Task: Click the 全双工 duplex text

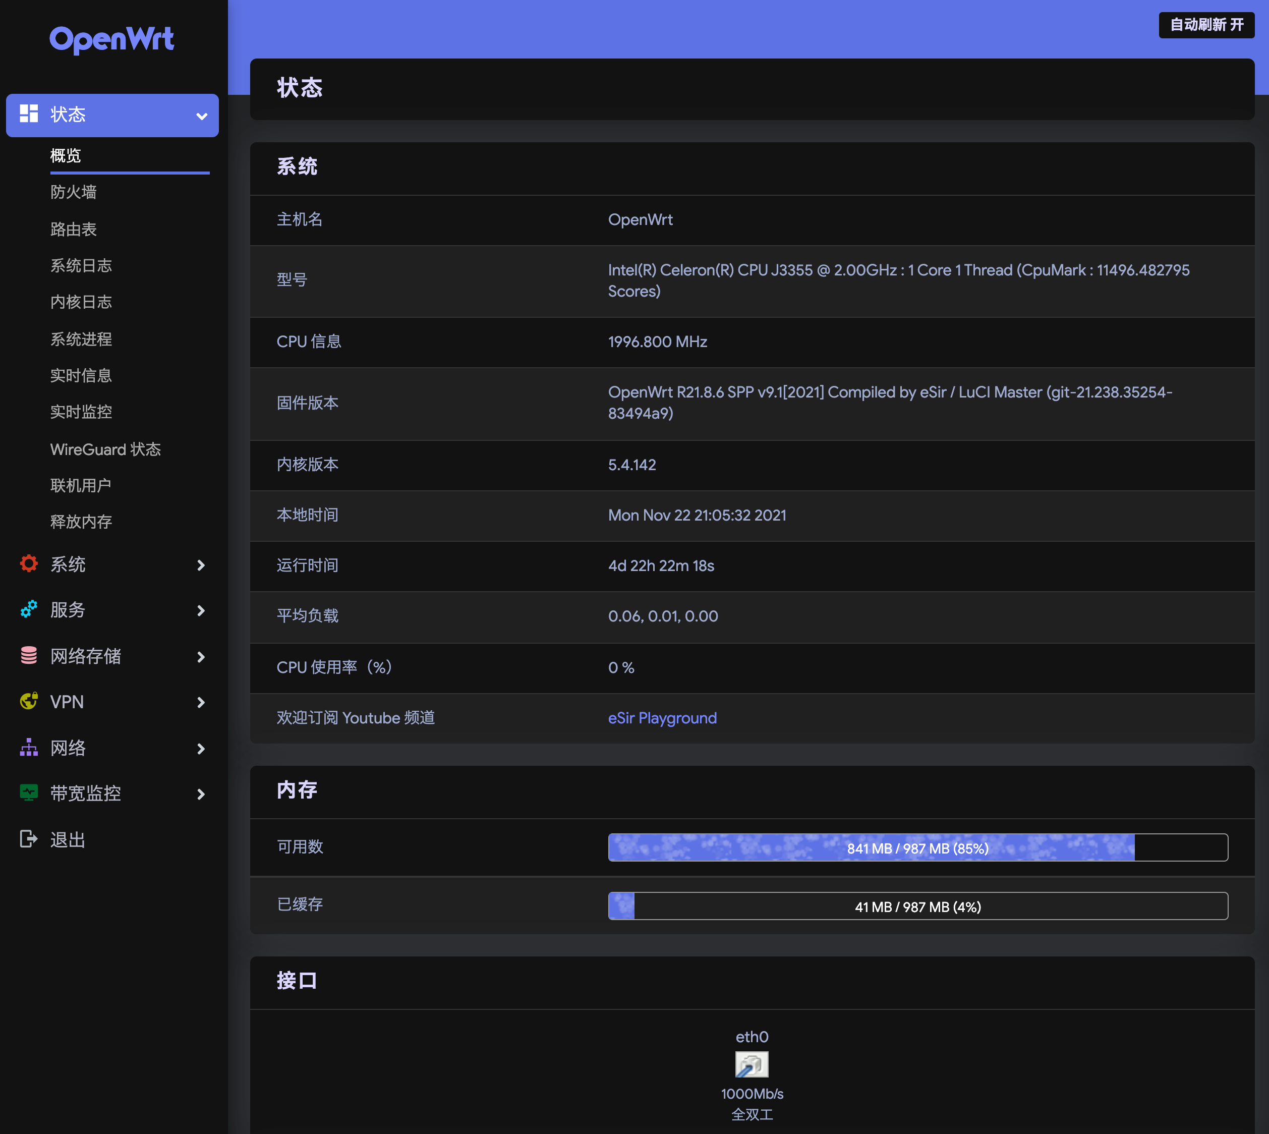Action: 752,1115
